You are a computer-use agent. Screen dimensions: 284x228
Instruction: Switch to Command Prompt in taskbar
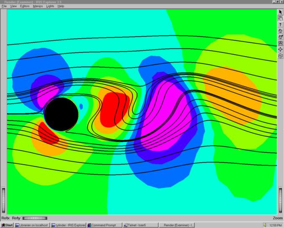104,225
